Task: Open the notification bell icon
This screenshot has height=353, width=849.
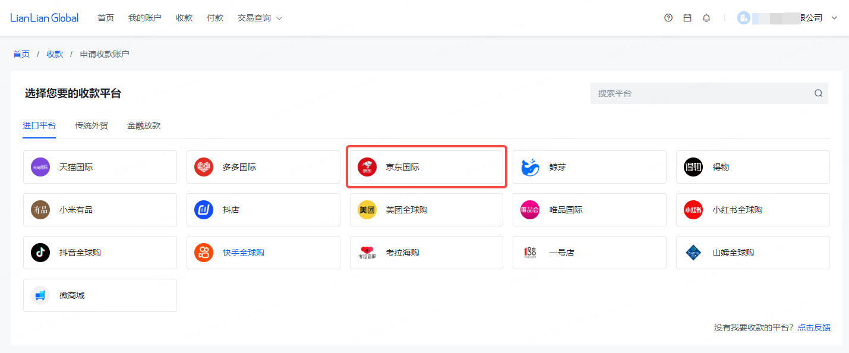Action: pyautogui.click(x=706, y=18)
